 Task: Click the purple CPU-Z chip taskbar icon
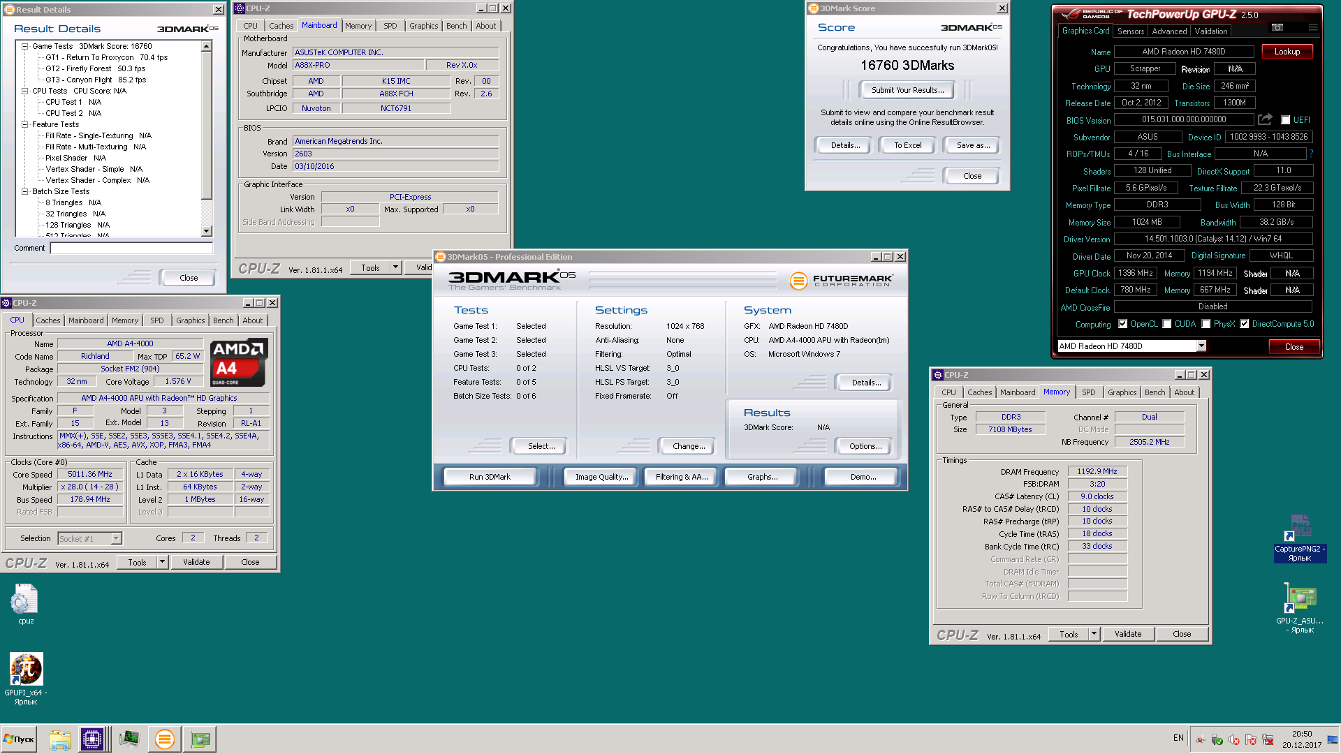[91, 739]
